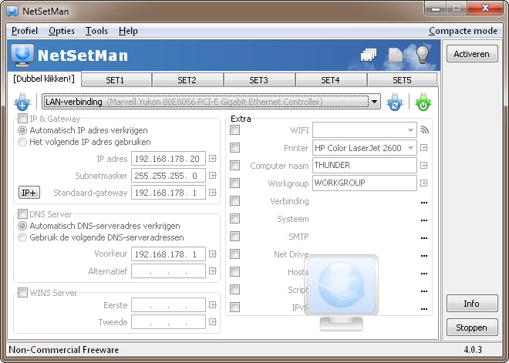Click the Stoppen button

(x=472, y=328)
